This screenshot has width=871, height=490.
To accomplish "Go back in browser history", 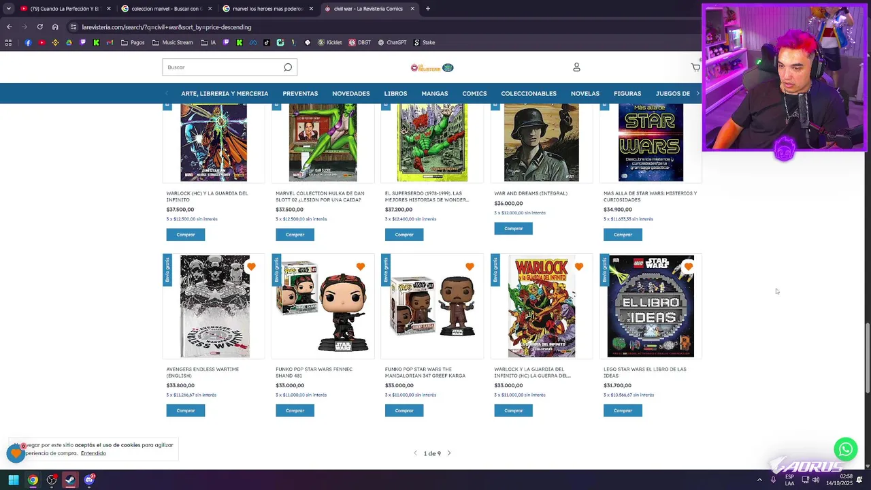I will [10, 27].
